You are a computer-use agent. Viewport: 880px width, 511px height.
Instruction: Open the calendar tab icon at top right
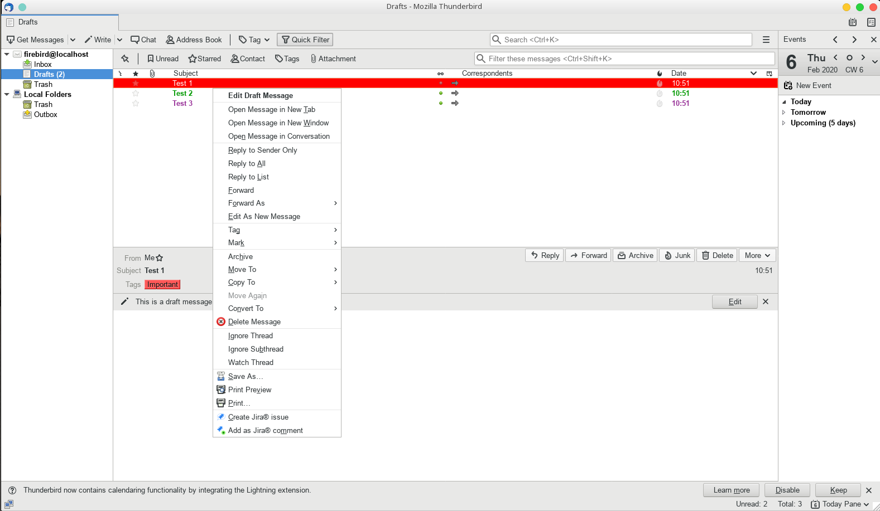[x=853, y=22]
